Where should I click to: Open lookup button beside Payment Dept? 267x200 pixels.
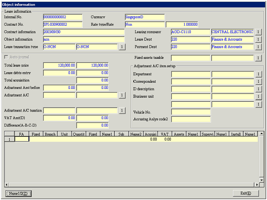[x=258, y=47]
